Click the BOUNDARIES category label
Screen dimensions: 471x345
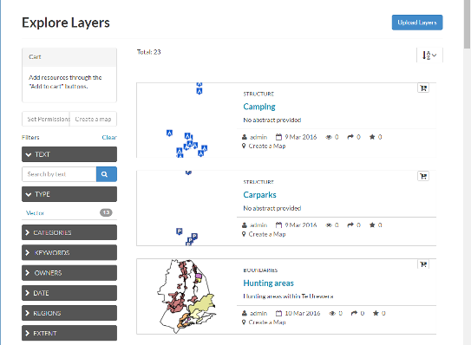point(260,270)
